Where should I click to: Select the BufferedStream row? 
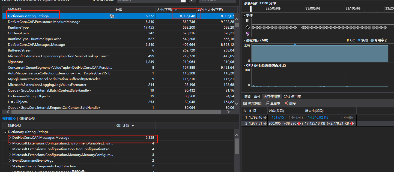tap(119, 50)
